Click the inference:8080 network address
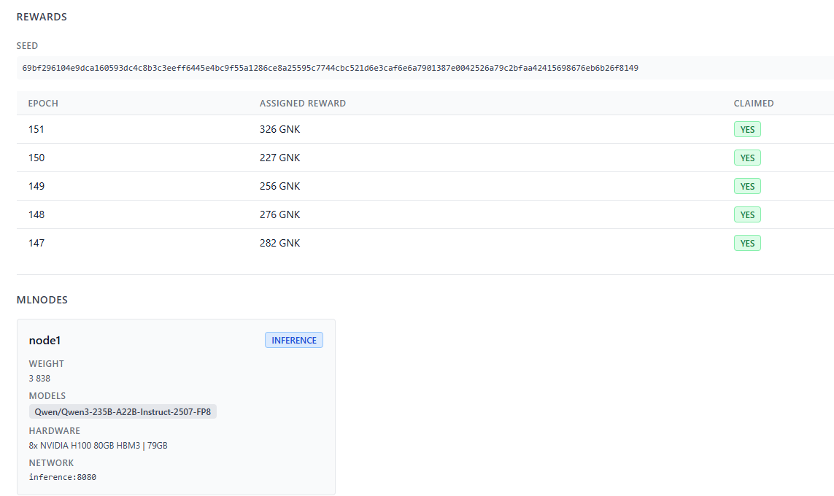Screen dimensions: 834x496 point(62,477)
